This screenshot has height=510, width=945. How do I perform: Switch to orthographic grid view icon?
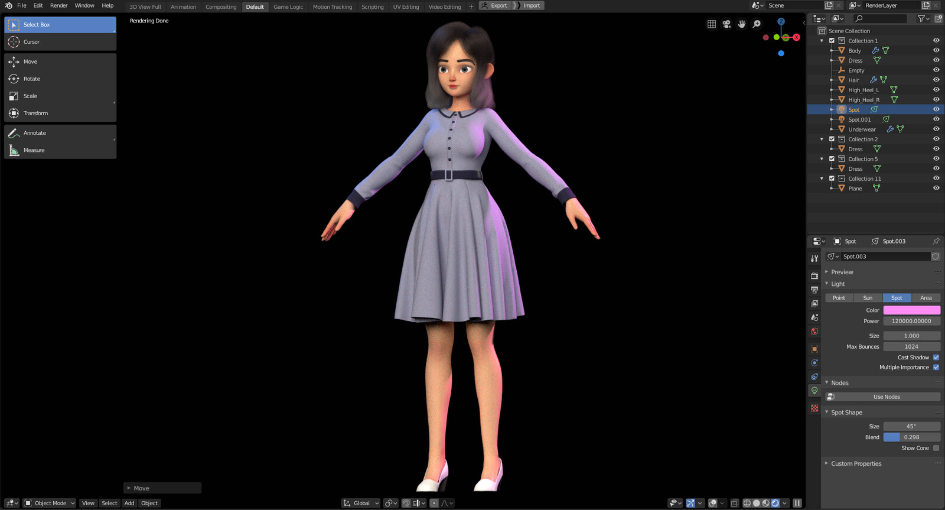tap(712, 24)
